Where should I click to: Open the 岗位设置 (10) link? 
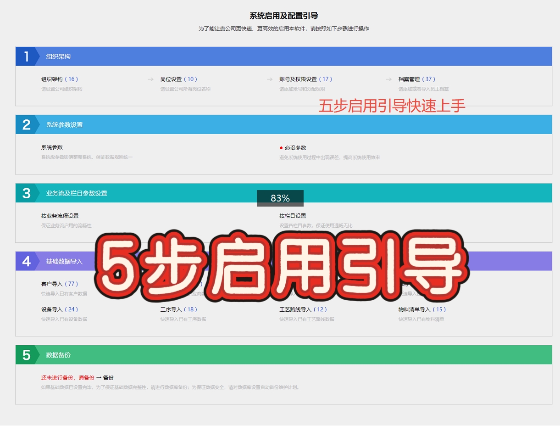point(179,79)
